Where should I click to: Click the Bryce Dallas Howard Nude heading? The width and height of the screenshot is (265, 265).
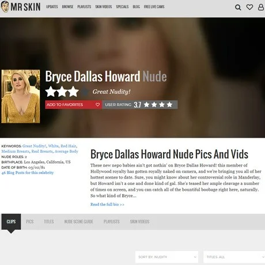(106, 77)
